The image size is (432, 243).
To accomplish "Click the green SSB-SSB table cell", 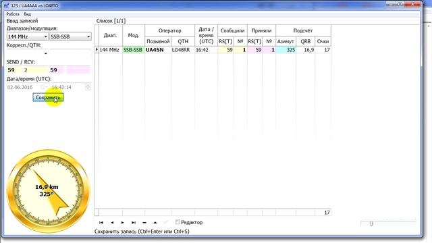I will 134,50.
